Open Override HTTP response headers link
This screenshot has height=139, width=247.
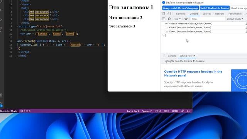193,73
